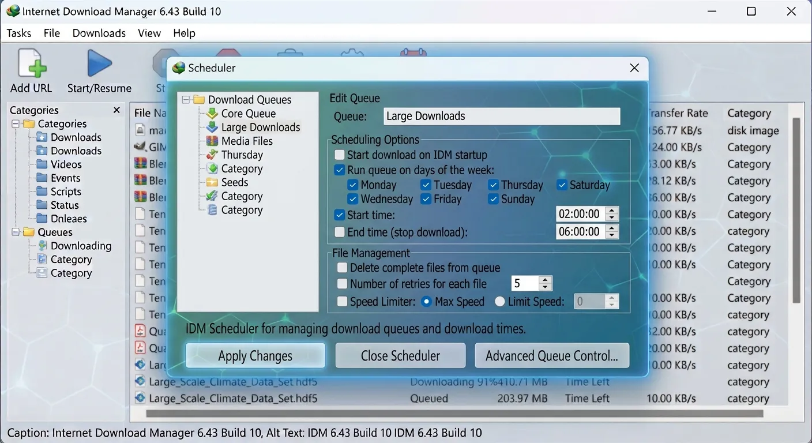Open the Downloads menu in menu bar
812x443 pixels.
click(99, 33)
